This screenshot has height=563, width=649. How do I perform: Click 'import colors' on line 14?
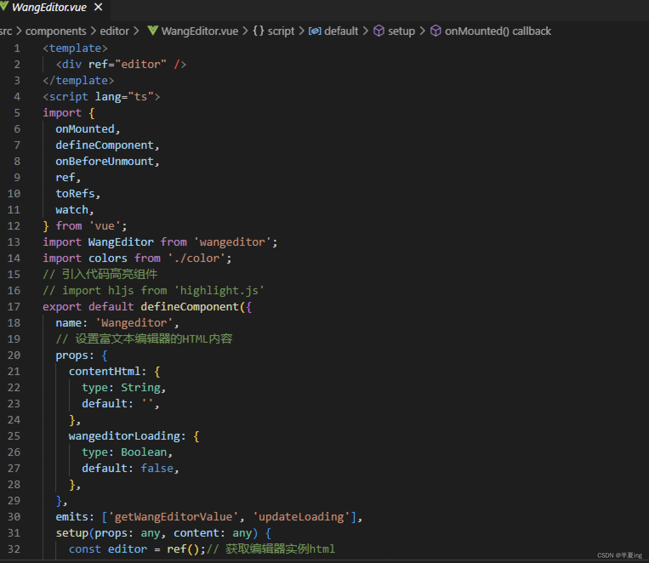(85, 258)
